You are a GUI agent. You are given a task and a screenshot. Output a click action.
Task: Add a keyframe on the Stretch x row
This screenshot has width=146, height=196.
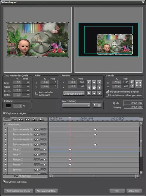pos(36,169)
